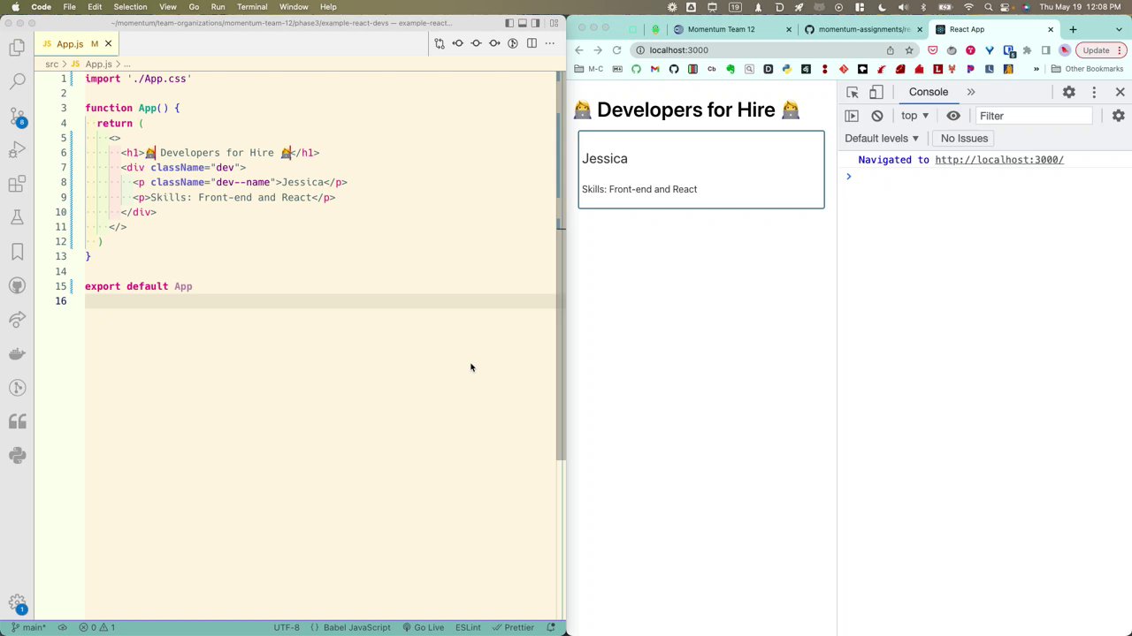The height and width of the screenshot is (636, 1132).
Task: Reload the localhost page
Action: pyautogui.click(x=616, y=50)
